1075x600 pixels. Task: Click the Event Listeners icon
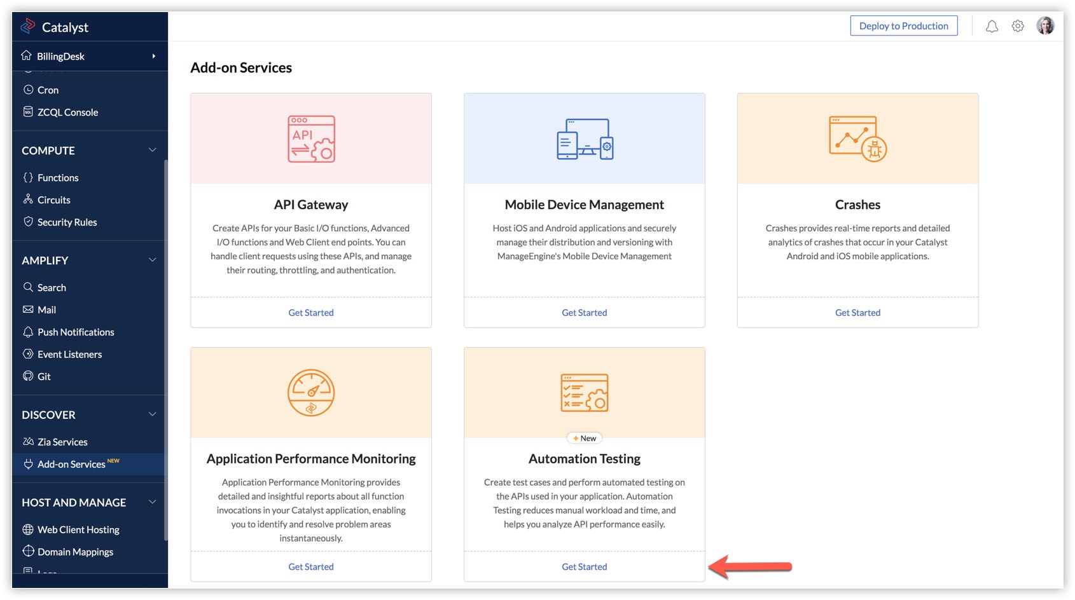click(x=28, y=354)
